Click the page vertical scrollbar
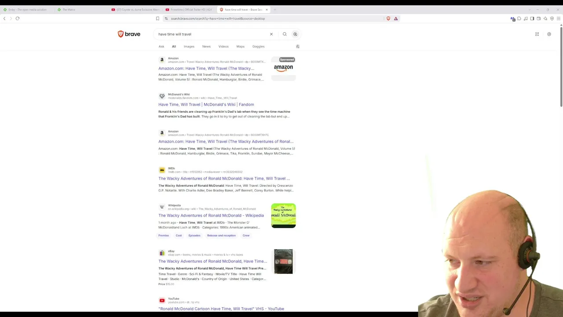563x317 pixels. 561,66
